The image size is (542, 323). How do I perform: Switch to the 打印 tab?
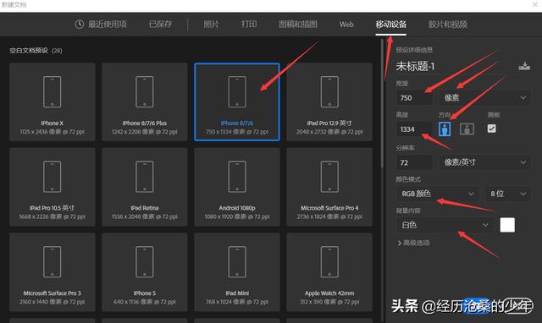[x=249, y=25]
